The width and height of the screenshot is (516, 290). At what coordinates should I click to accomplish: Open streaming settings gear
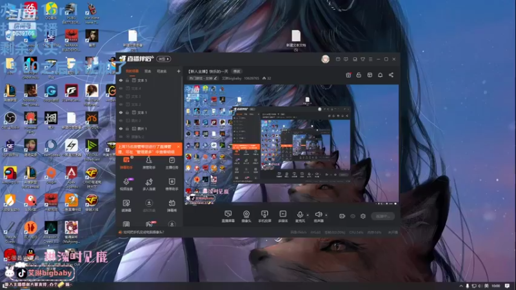click(363, 216)
